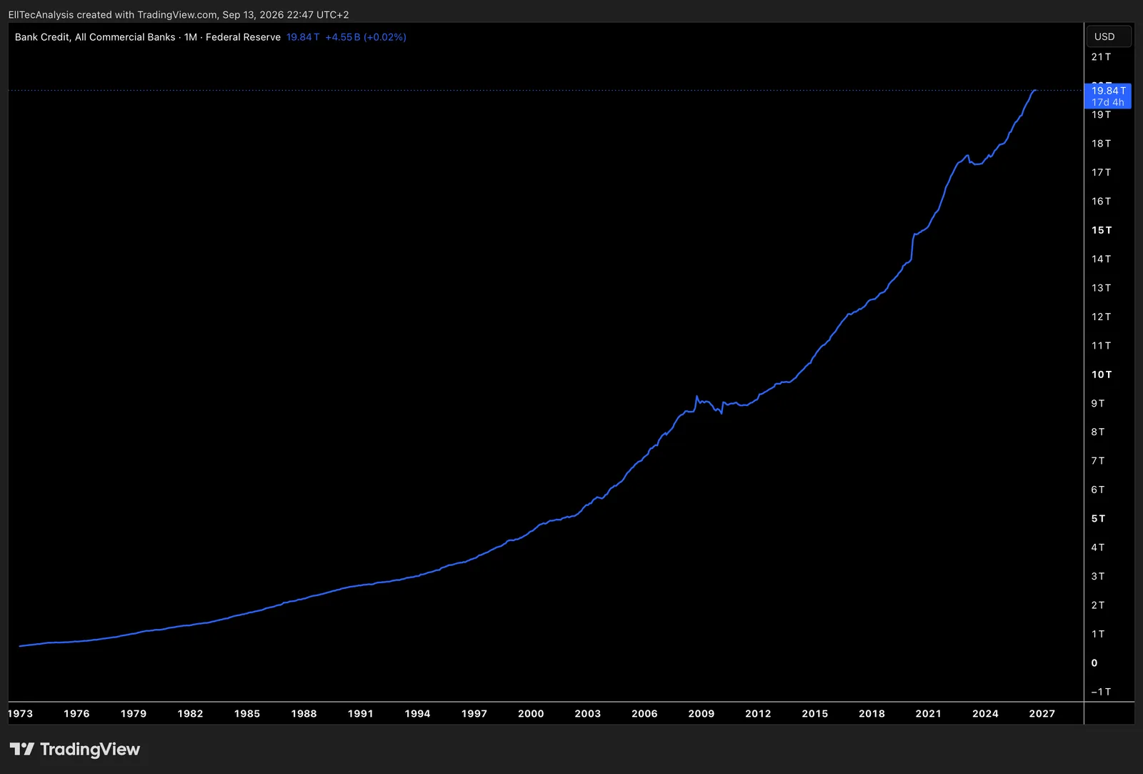The image size is (1143, 774).
Task: Click the 10 T price axis label
Action: [1101, 374]
